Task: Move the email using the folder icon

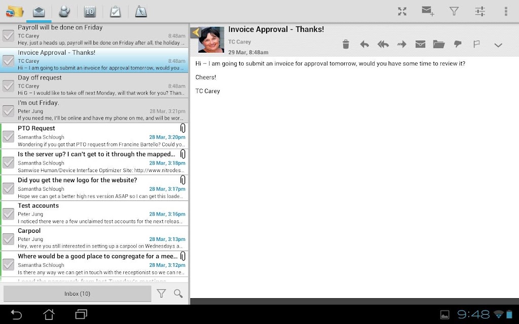Action: point(438,44)
